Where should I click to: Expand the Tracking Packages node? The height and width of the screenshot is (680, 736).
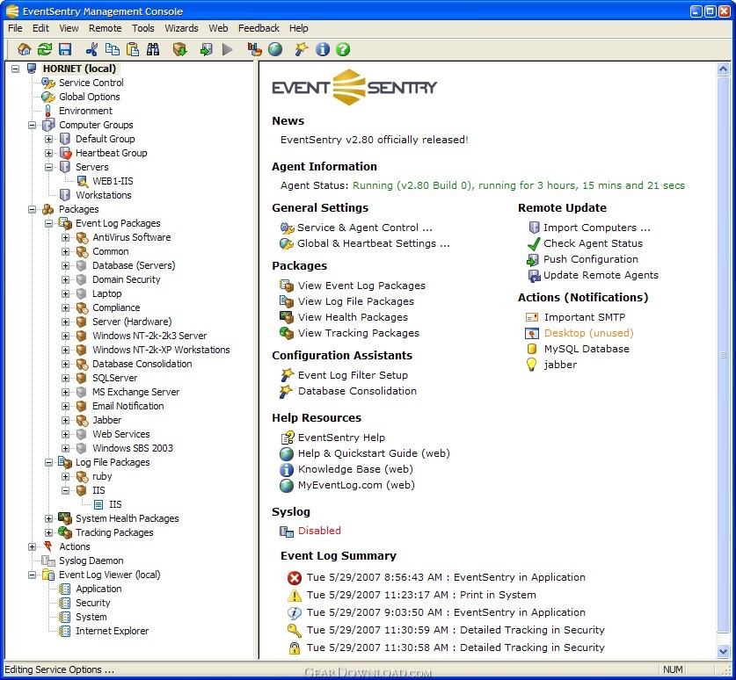[49, 532]
